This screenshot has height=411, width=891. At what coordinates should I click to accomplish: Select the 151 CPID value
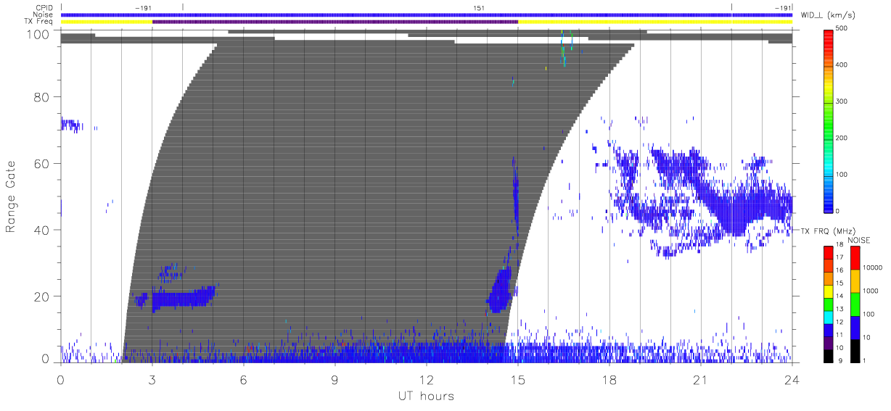click(479, 8)
